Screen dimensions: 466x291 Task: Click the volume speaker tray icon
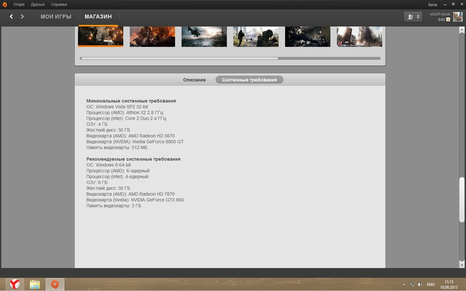click(x=420, y=285)
